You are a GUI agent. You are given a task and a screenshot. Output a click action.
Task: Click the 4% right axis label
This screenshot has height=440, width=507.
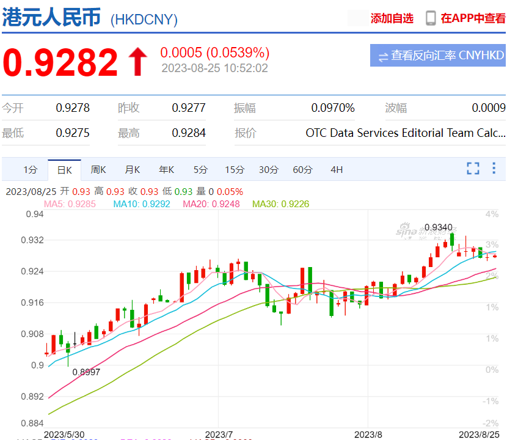pyautogui.click(x=492, y=214)
